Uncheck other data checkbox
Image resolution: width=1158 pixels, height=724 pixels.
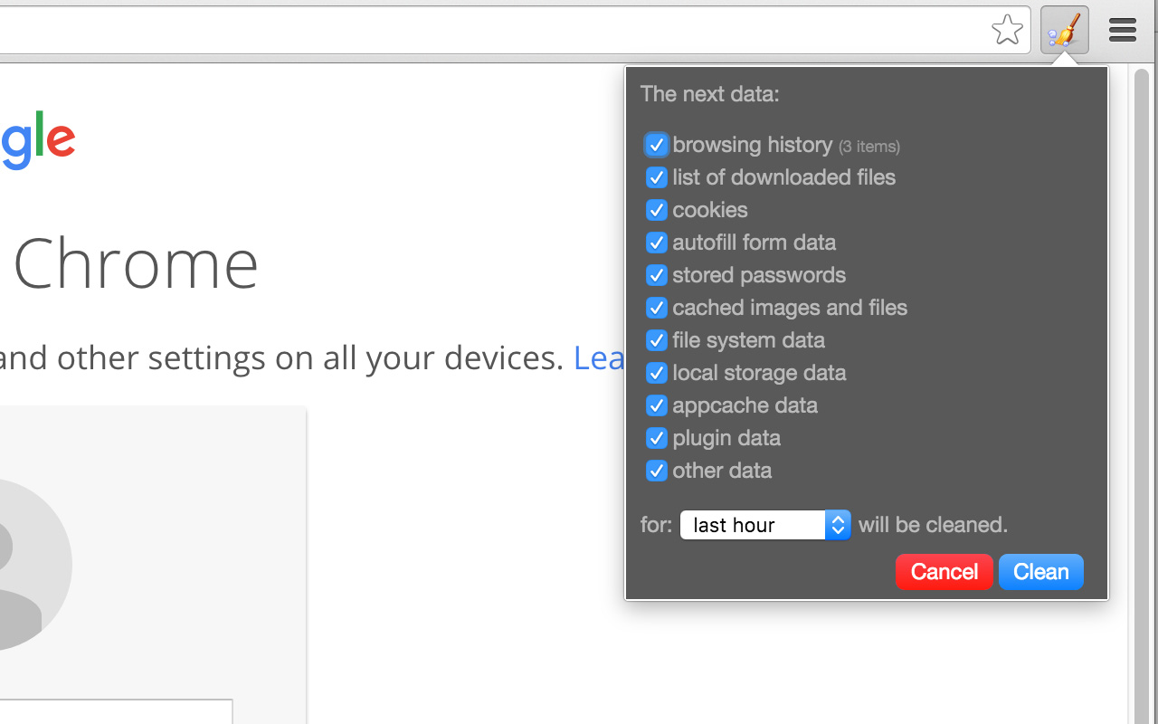point(656,471)
